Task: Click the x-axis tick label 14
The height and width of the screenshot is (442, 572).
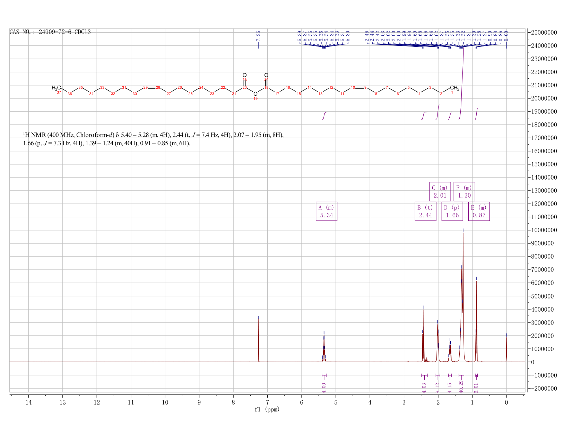Action: point(28,402)
